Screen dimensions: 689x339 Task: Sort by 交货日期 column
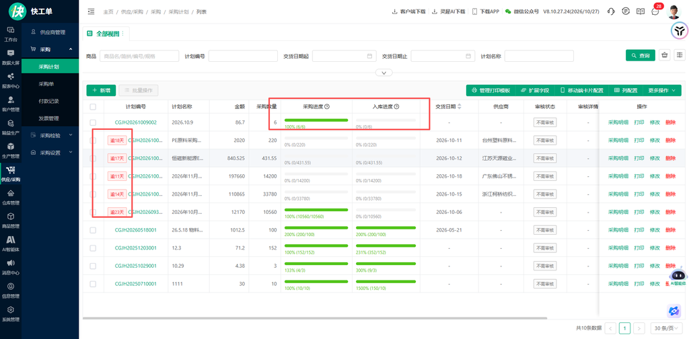(x=460, y=107)
